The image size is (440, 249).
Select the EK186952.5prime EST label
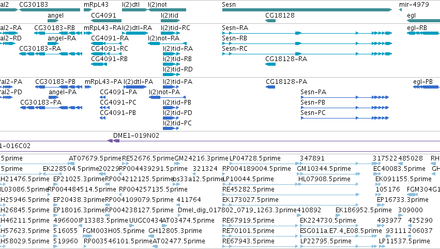(x=363, y=211)
